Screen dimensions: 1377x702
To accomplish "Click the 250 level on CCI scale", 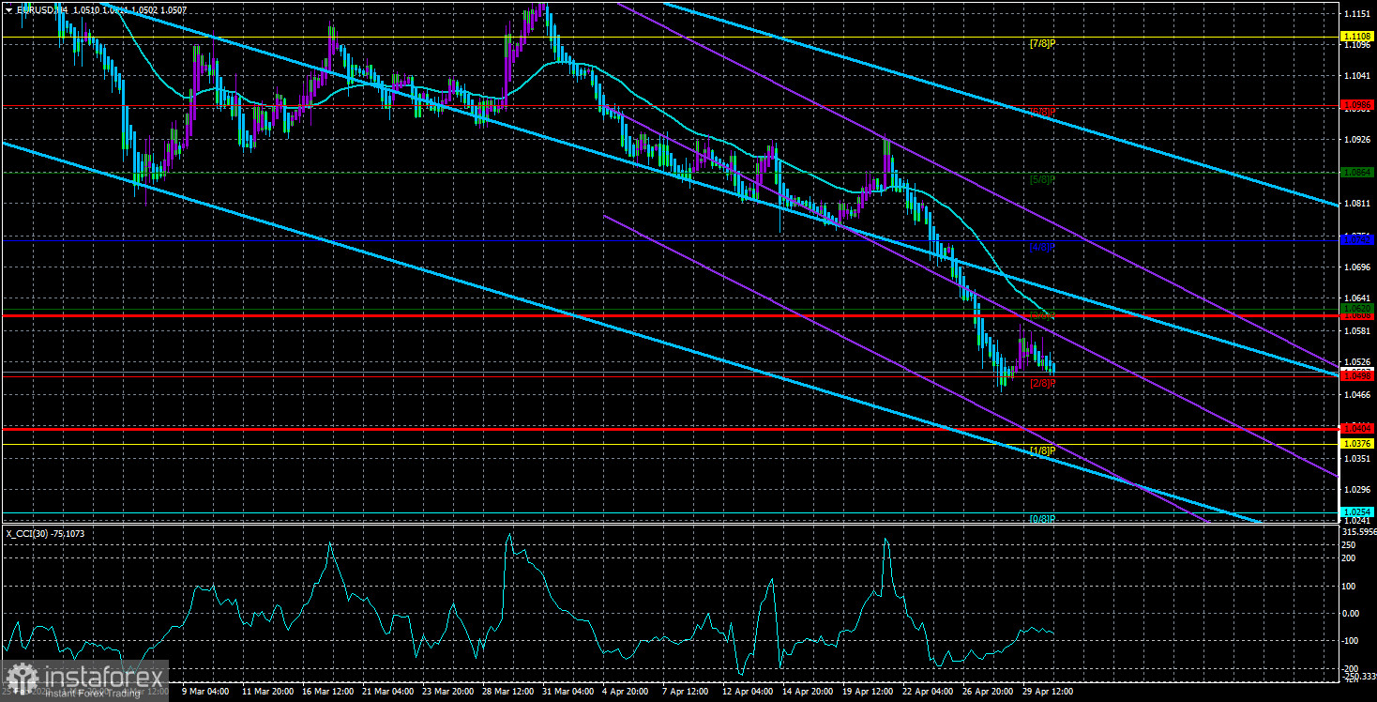I will [1351, 544].
